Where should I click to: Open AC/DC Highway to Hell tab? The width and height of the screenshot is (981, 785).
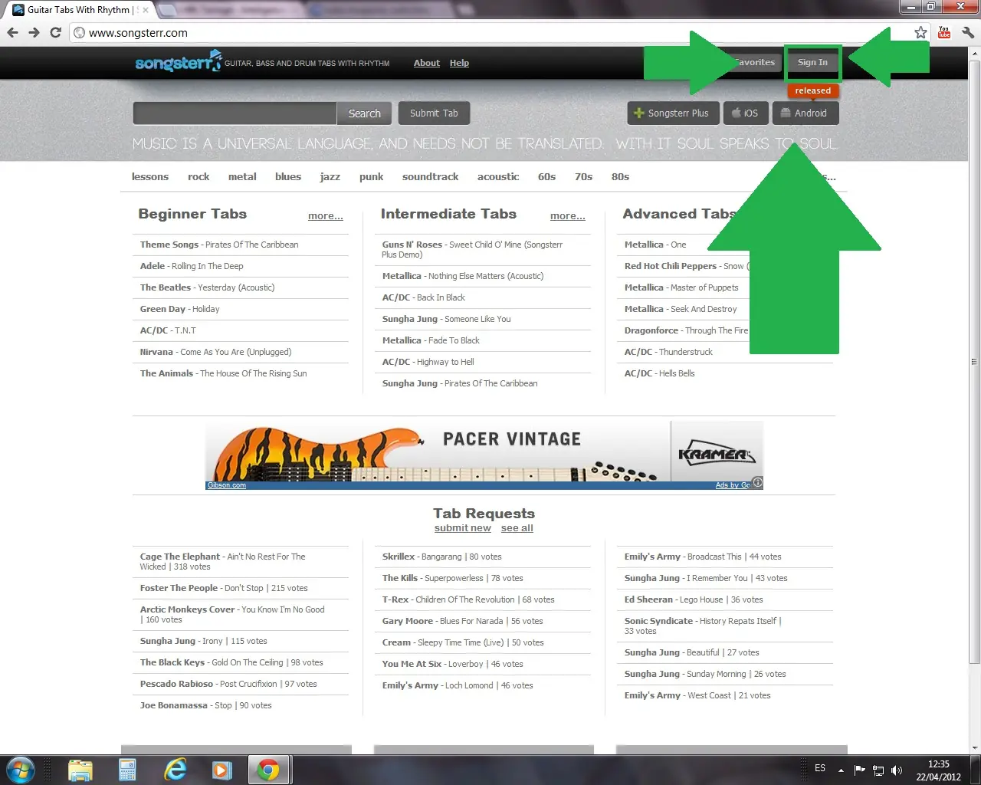point(428,362)
